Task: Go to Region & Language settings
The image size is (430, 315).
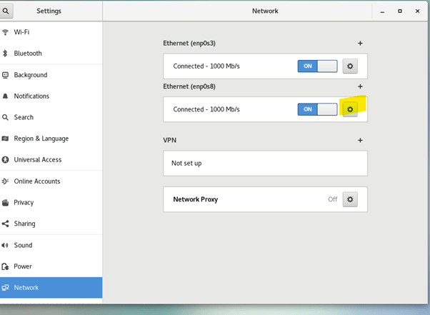Action: pyautogui.click(x=41, y=139)
